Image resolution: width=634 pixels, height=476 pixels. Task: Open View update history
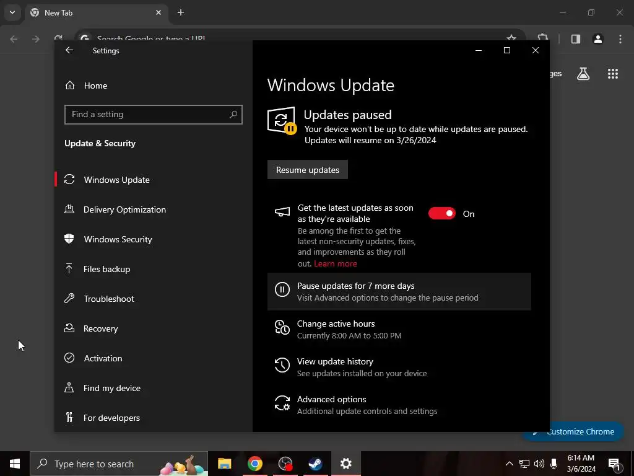click(x=399, y=367)
